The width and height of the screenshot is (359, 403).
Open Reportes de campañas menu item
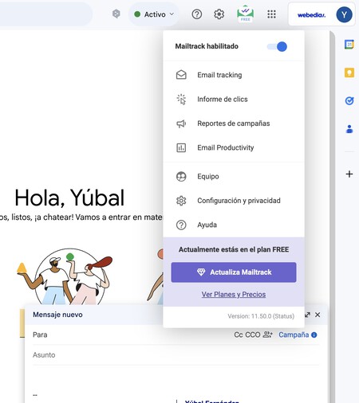(234, 123)
